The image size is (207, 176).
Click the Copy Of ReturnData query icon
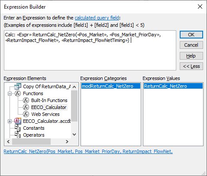[18, 86]
